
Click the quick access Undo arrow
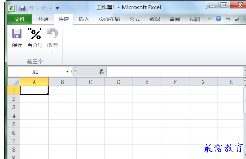[31, 8]
